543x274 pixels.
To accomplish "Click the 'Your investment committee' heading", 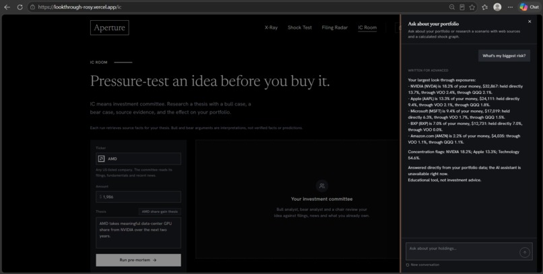I will click(322, 199).
